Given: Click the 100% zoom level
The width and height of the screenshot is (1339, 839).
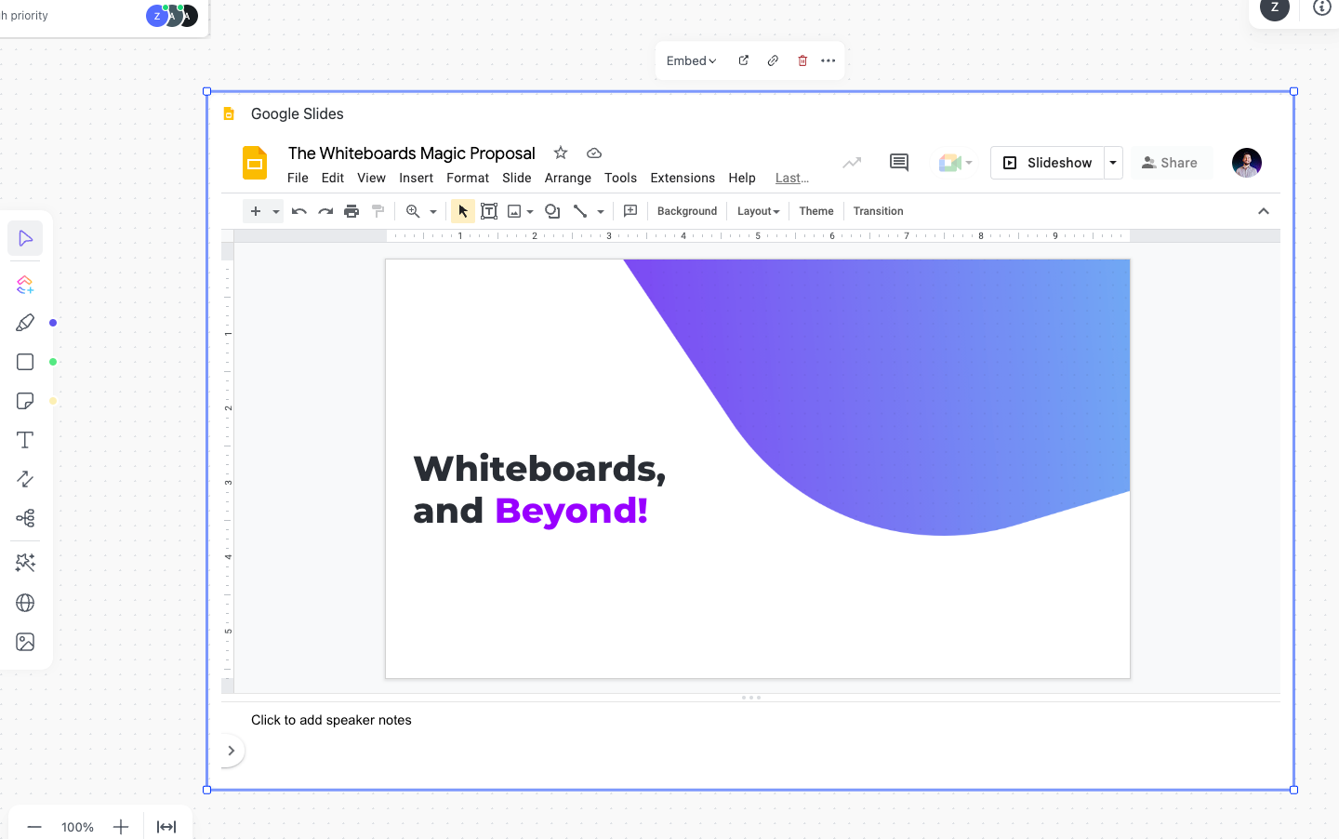Looking at the screenshot, I should 77,827.
